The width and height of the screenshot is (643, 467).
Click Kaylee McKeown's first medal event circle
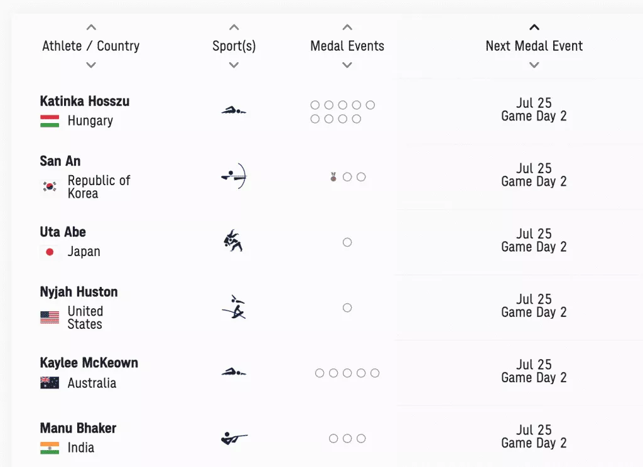pos(320,373)
